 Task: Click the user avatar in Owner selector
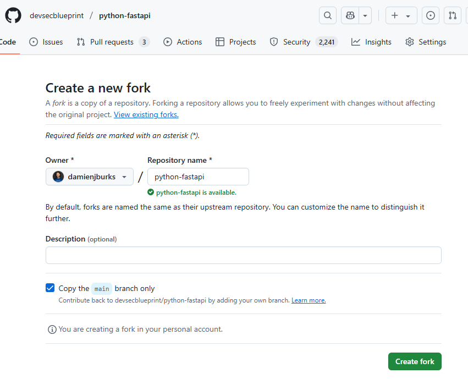(58, 177)
